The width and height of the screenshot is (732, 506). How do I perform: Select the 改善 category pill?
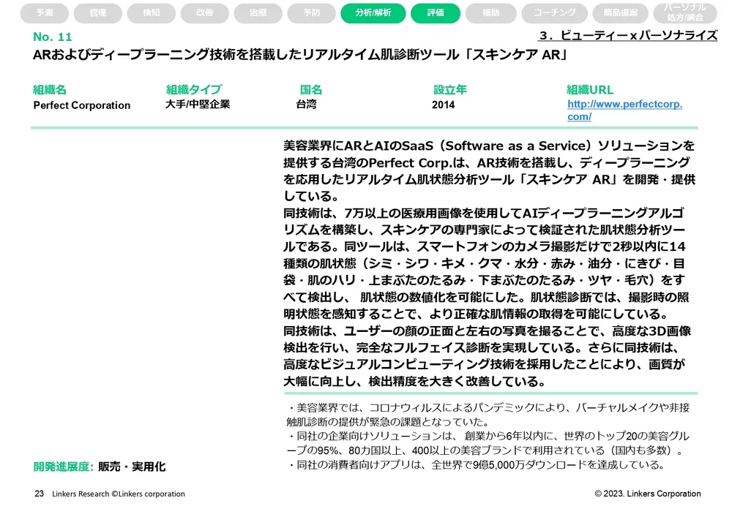pos(204,12)
